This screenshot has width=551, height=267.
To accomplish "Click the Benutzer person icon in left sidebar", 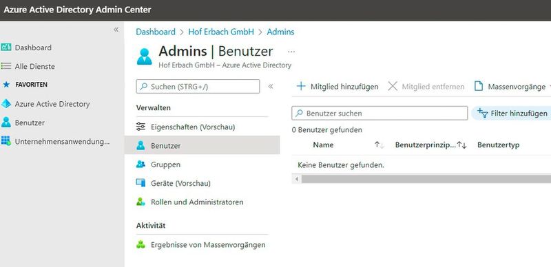I will (6, 122).
